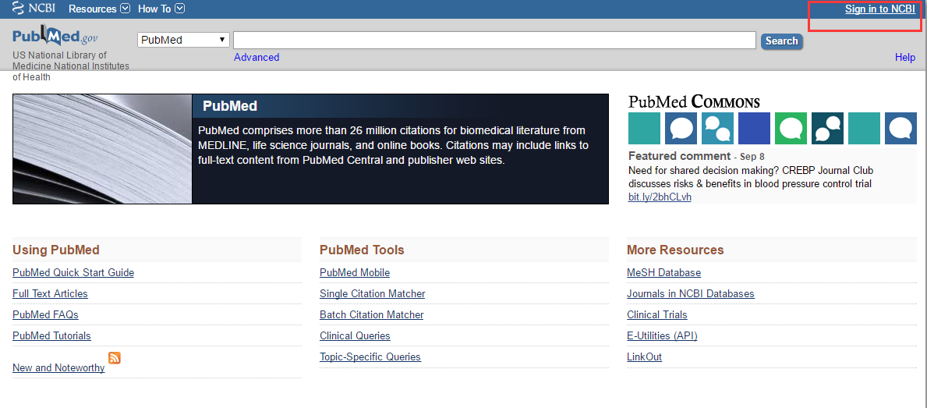Screen dimensions: 927x408
Task: Click the Search button
Action: [x=781, y=41]
